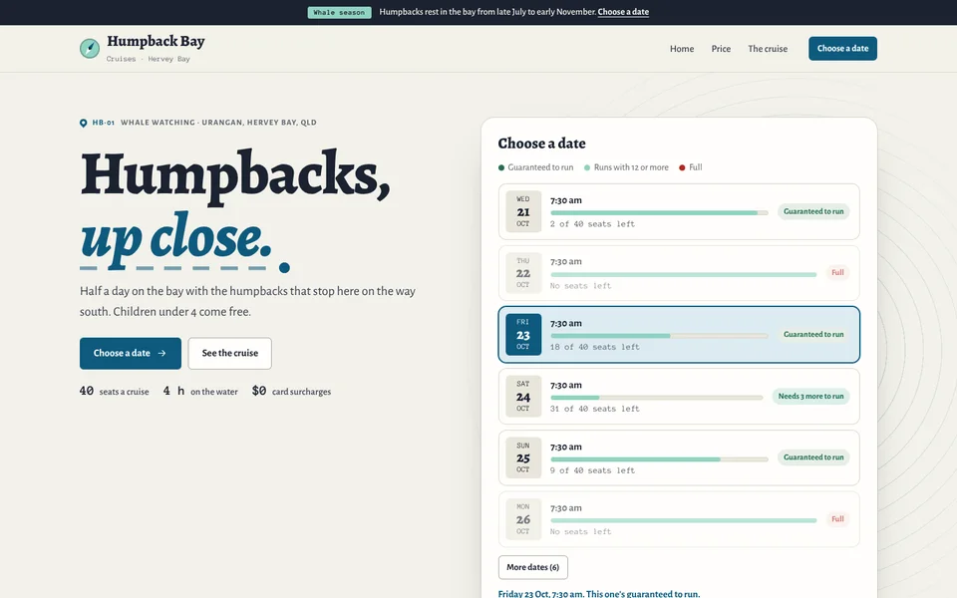Click the Needs 3 more to run badge
957x598 pixels.
point(810,397)
